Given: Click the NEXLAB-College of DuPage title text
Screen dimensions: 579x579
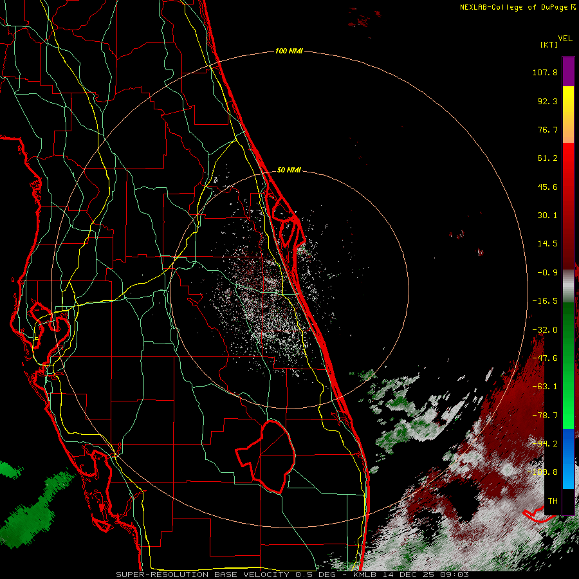Looking at the screenshot, I should coord(517,7).
